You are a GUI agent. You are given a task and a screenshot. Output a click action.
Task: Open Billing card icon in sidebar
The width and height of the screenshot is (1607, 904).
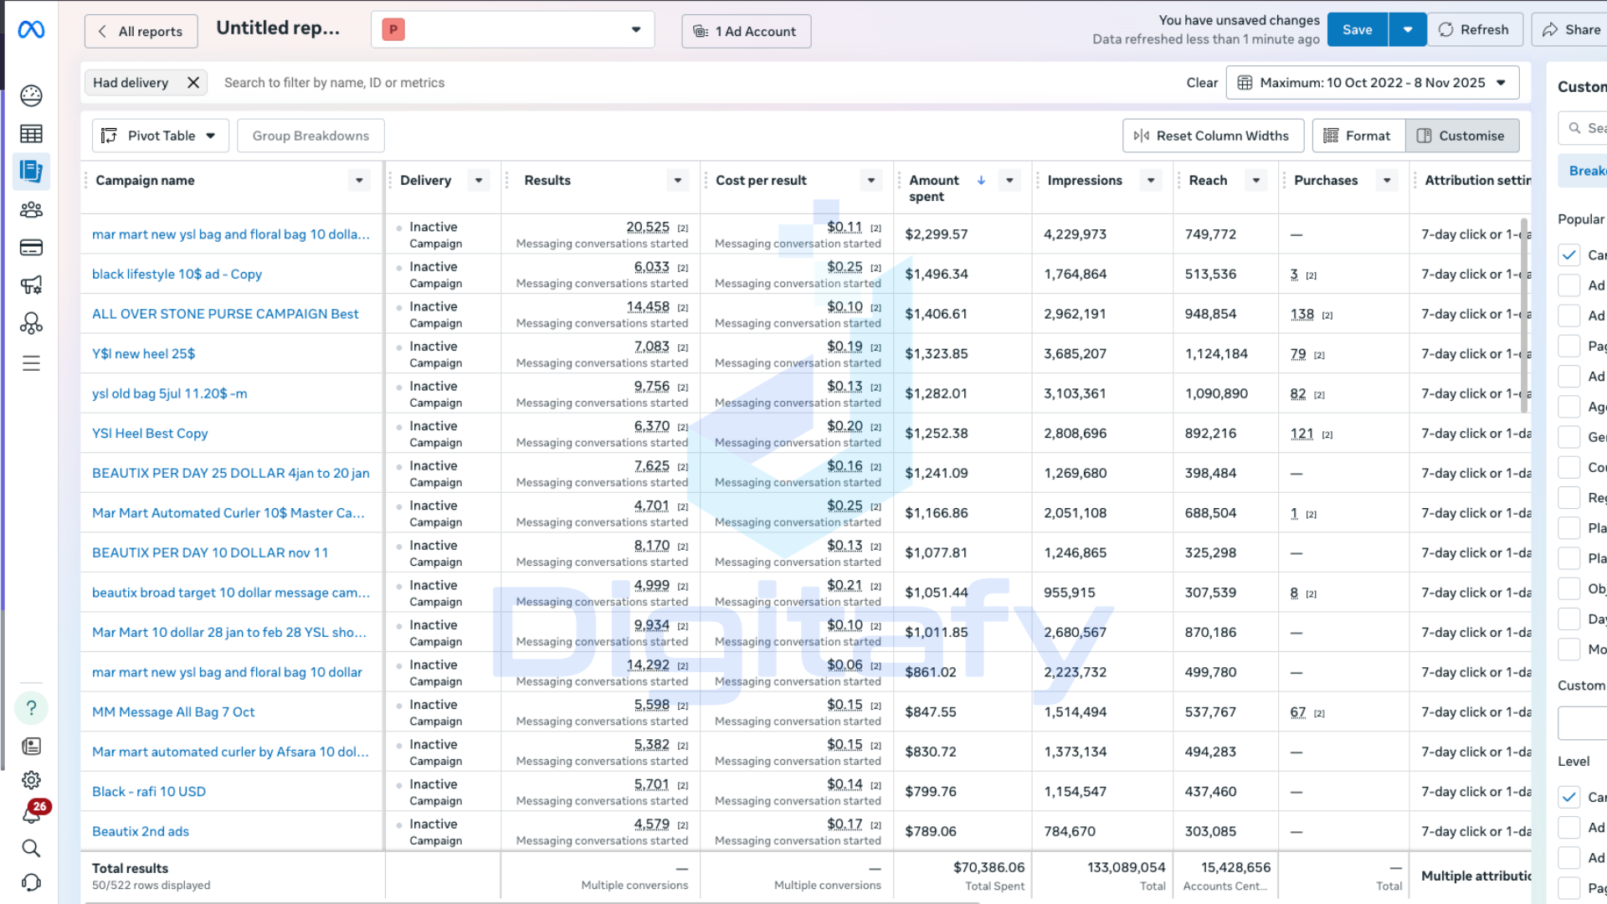(x=31, y=248)
